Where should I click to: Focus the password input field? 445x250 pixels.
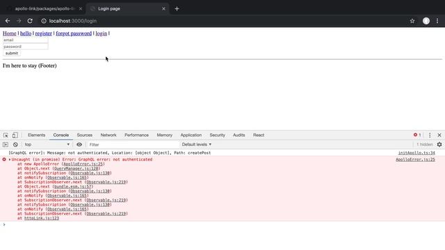(x=26, y=47)
